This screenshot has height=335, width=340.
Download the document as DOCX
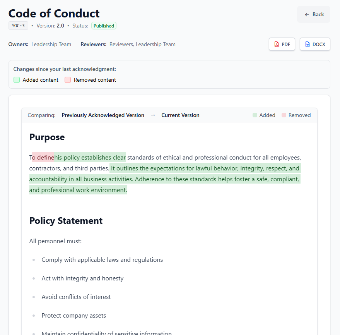click(315, 44)
